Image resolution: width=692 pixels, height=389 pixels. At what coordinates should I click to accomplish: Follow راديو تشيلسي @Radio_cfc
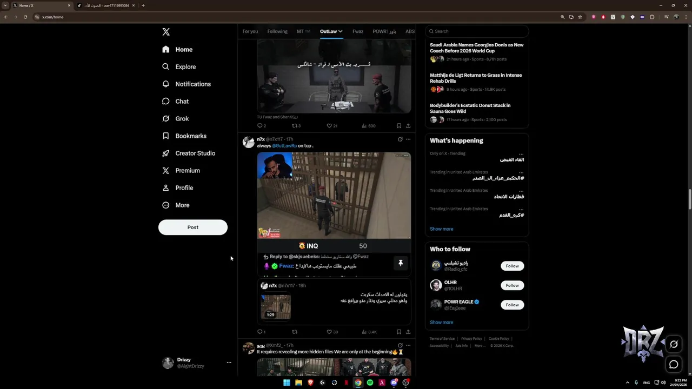coord(513,266)
